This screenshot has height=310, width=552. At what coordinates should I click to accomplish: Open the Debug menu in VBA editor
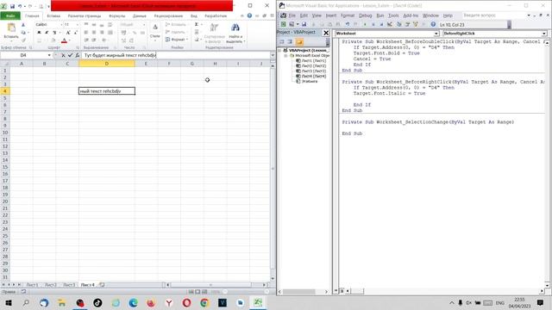click(365, 15)
